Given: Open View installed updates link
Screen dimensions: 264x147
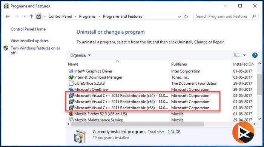Looking at the screenshot, I should 29,40.
